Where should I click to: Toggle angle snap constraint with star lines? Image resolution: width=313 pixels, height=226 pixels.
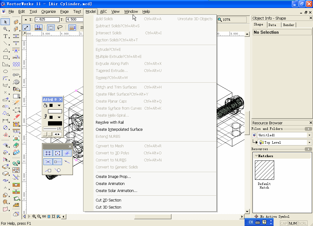click(67, 153)
